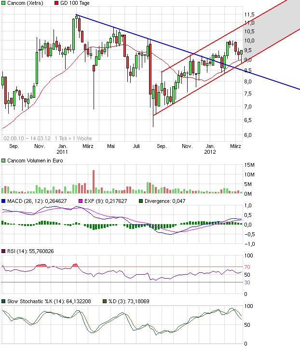Click the EXP (9): 0,217627 value

tap(106, 201)
